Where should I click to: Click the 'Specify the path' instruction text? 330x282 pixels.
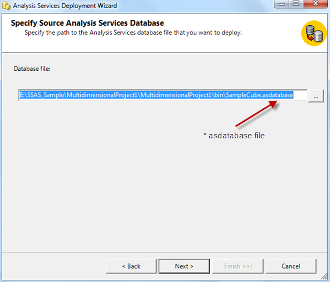(133, 33)
